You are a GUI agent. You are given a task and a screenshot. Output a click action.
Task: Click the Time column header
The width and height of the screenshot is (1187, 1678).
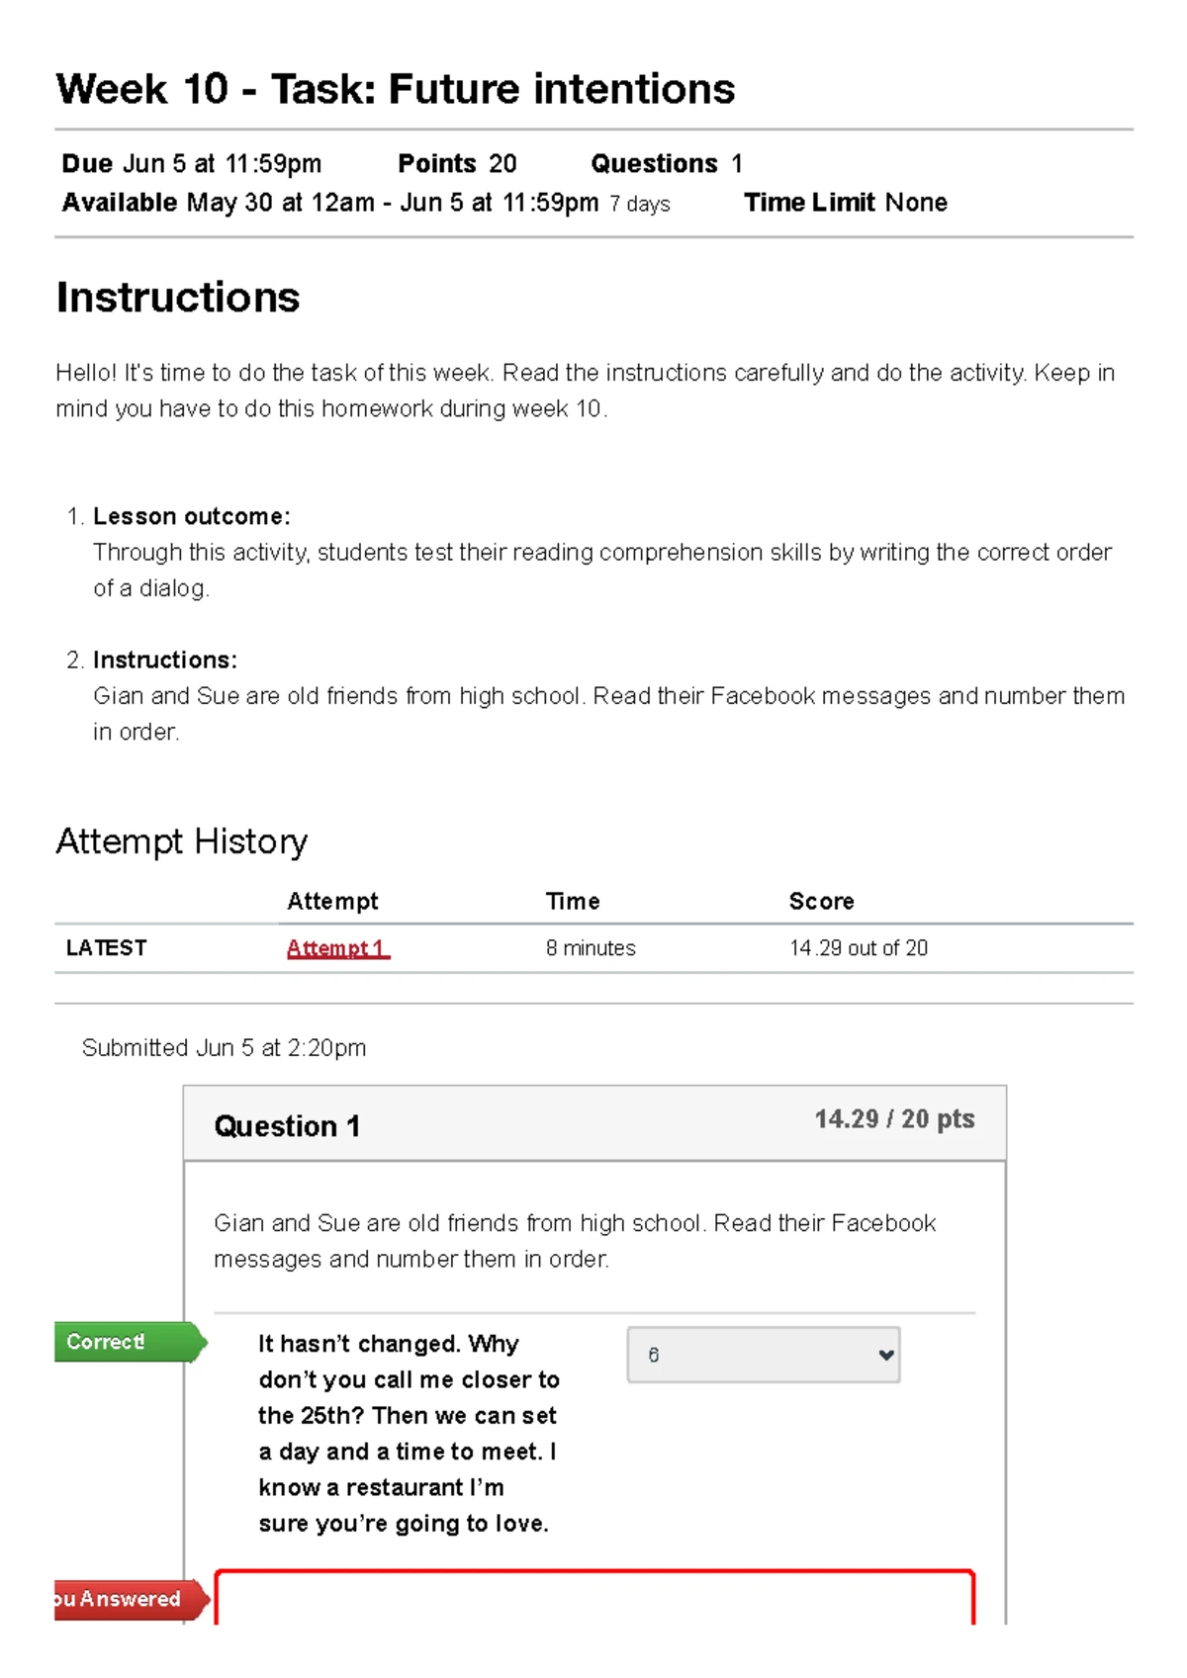tap(573, 901)
